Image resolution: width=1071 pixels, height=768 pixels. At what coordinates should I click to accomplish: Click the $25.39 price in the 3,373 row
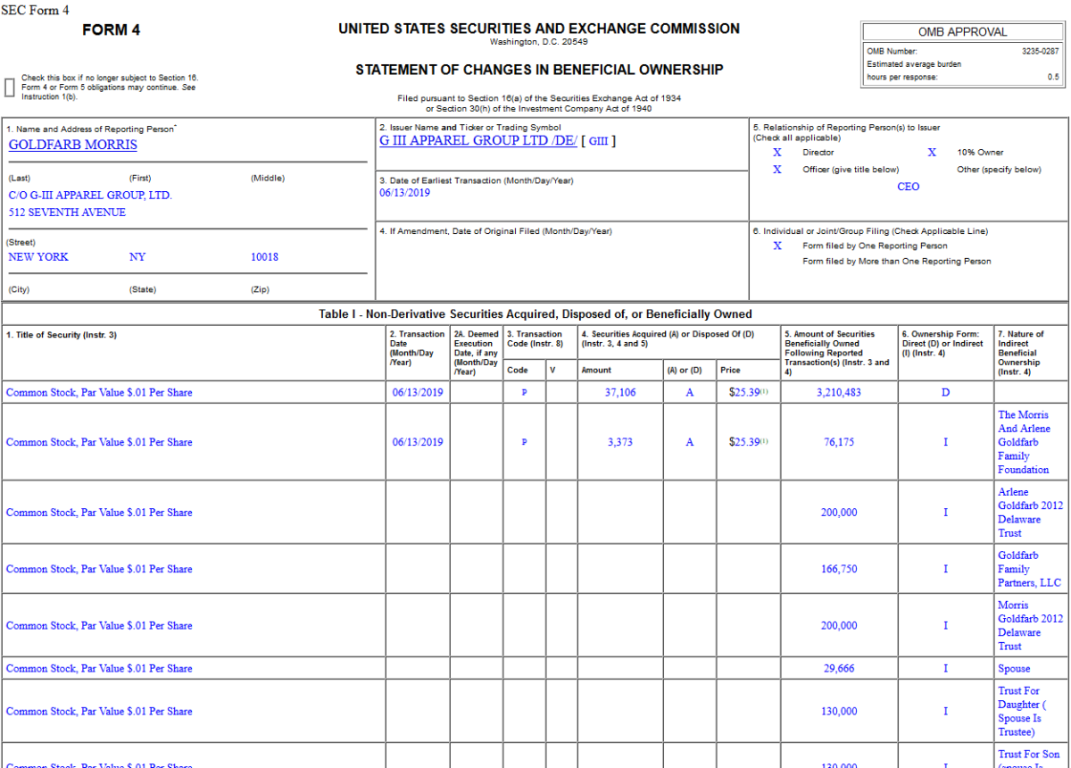point(744,442)
